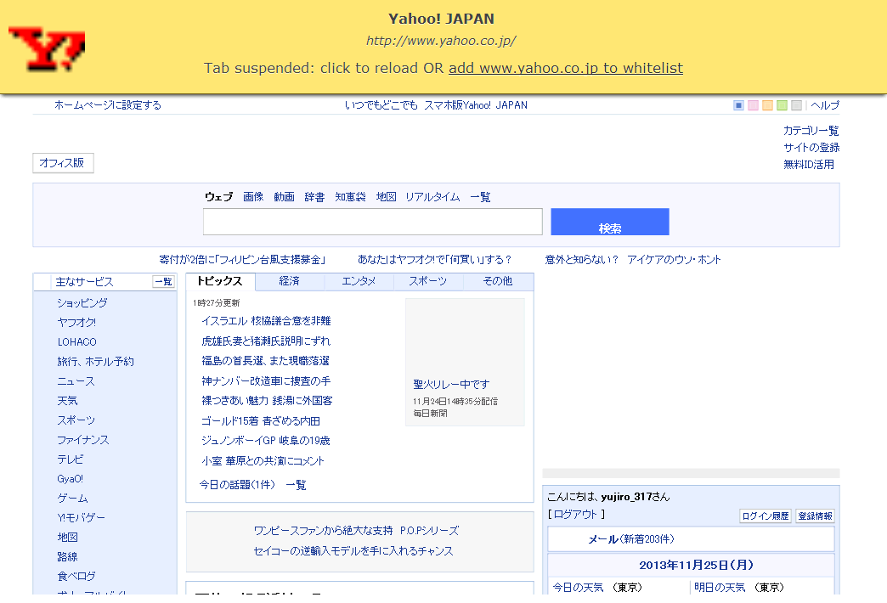Open headline 福島の首長選、また現職落選
The height and width of the screenshot is (603, 887).
click(265, 361)
